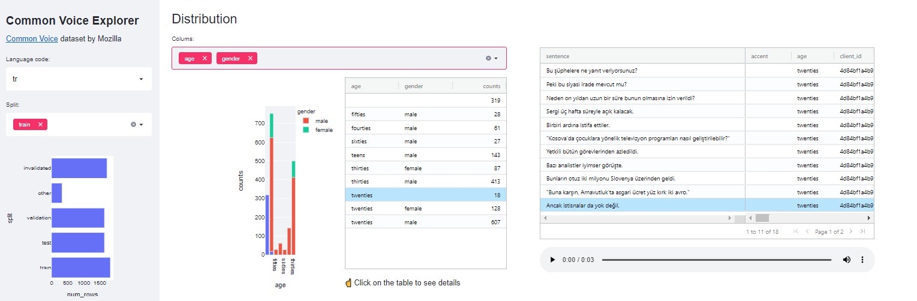Expand the Columns dropdown arrow

coord(497,58)
